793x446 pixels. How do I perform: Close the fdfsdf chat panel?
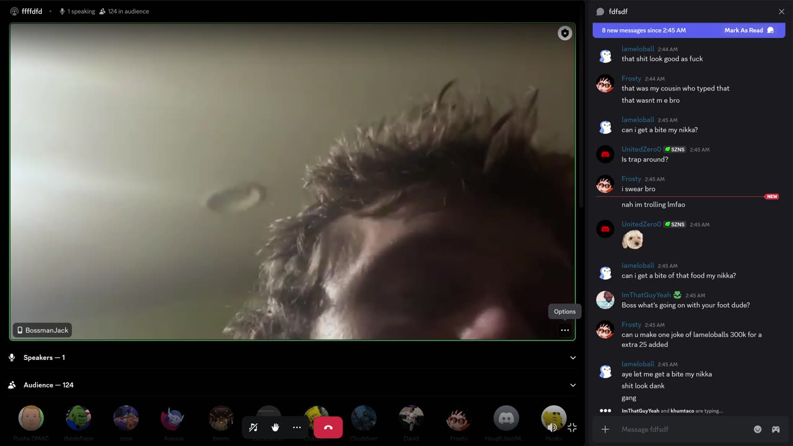pyautogui.click(x=781, y=11)
